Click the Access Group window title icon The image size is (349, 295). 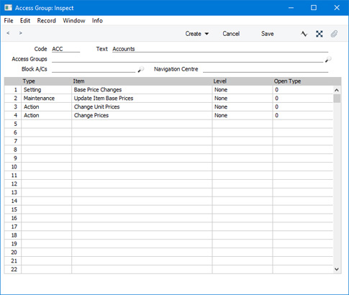(x=9, y=8)
